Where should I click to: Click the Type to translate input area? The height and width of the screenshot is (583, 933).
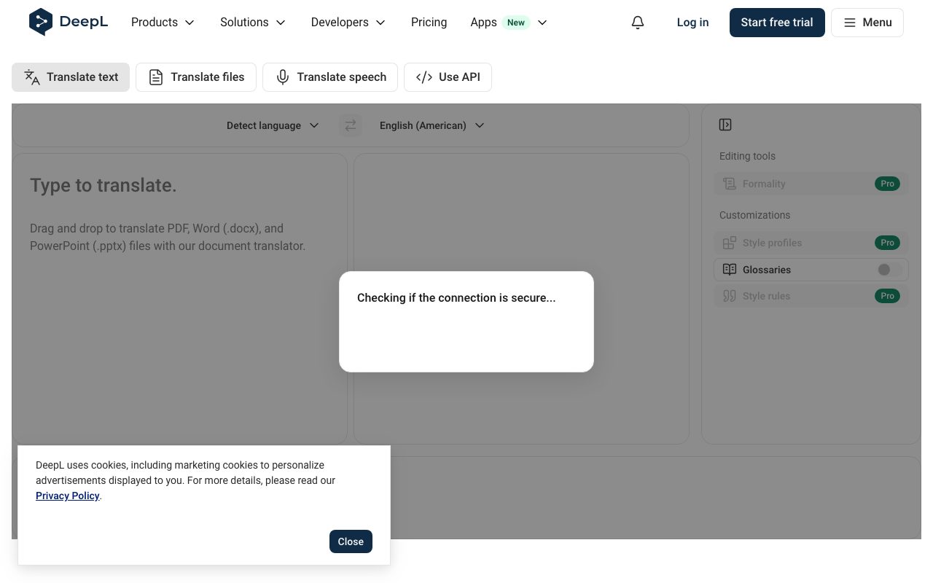coord(179,298)
